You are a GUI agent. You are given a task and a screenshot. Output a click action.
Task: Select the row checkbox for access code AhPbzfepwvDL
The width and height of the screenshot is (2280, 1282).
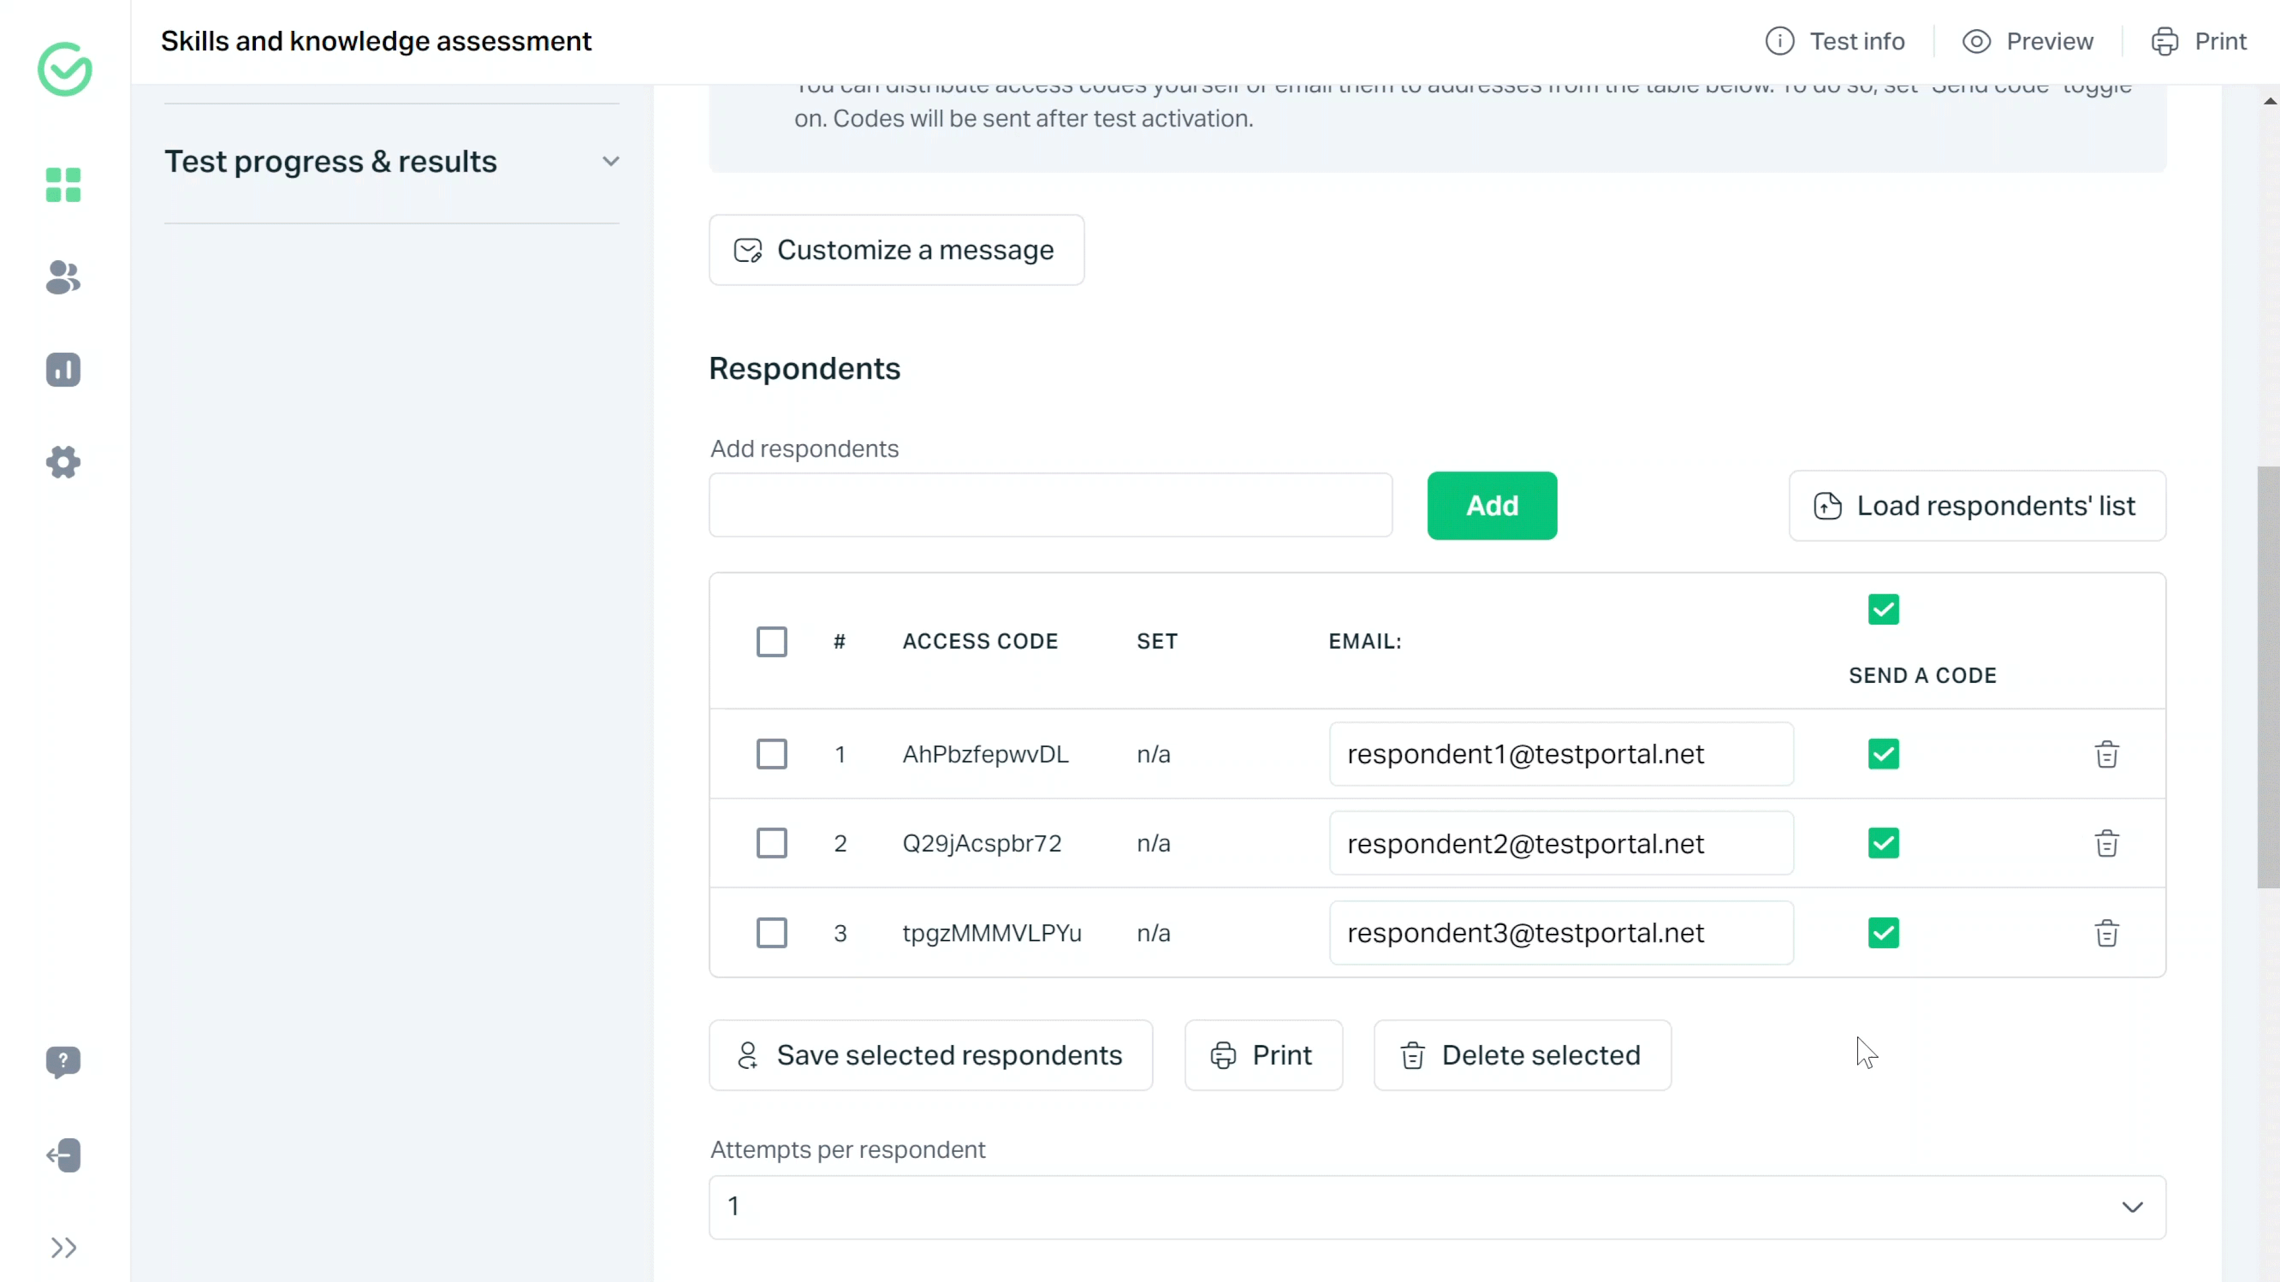pyautogui.click(x=771, y=754)
